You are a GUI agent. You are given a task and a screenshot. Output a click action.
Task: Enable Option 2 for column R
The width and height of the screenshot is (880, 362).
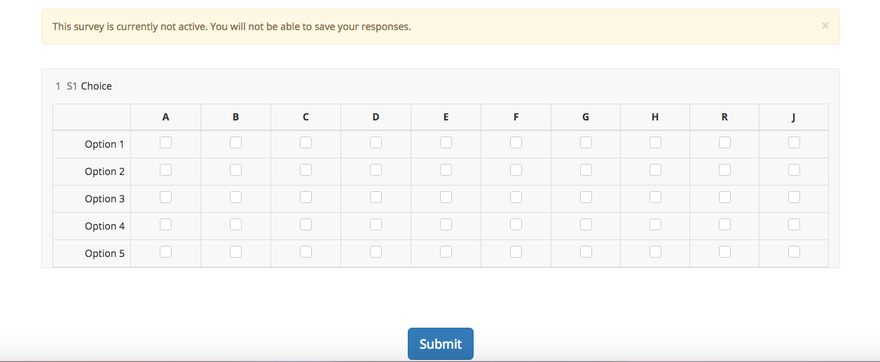[724, 169]
